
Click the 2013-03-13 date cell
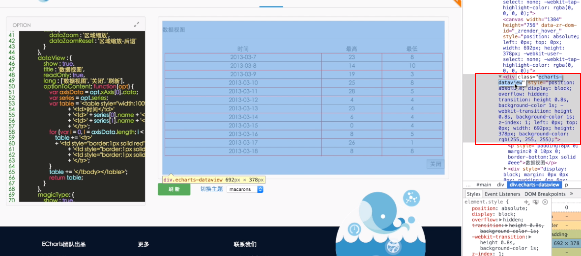[x=243, y=108]
